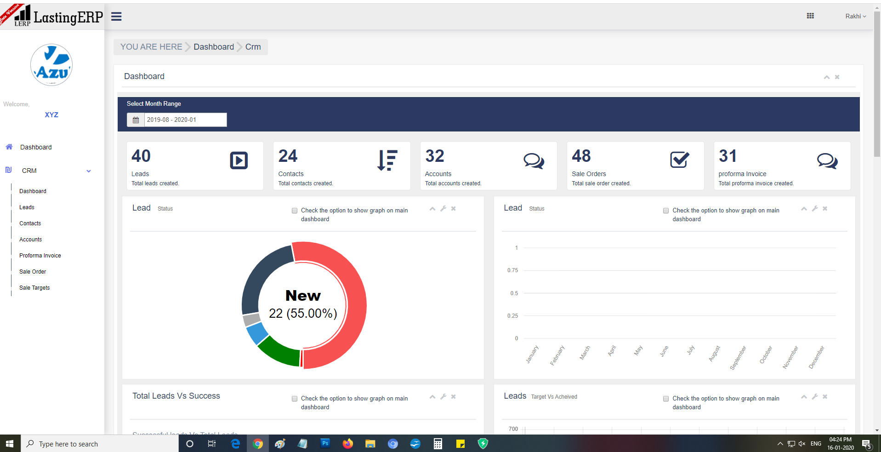Close the main Dashboard panel
Image resolution: width=881 pixels, height=452 pixels.
coord(837,77)
